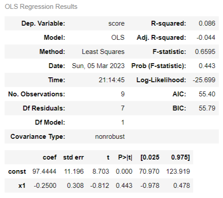Image resolution: width=223 pixels, height=198 pixels.
Task: Select the observations count 9
Action: 123,94
